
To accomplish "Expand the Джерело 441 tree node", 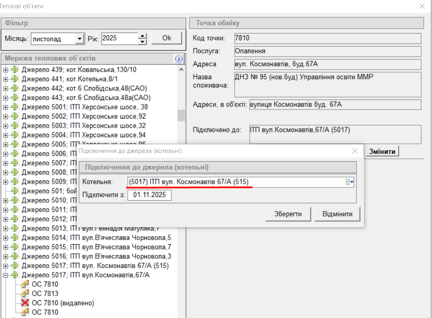I will pyautogui.click(x=6, y=79).
